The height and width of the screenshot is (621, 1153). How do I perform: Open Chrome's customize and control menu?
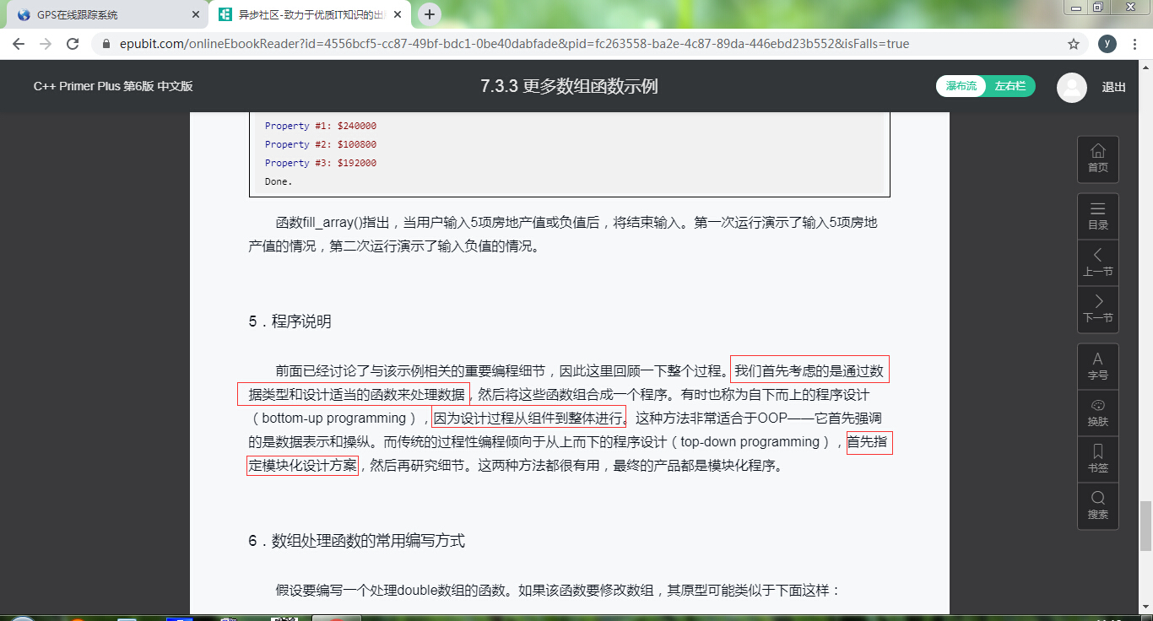tap(1134, 43)
